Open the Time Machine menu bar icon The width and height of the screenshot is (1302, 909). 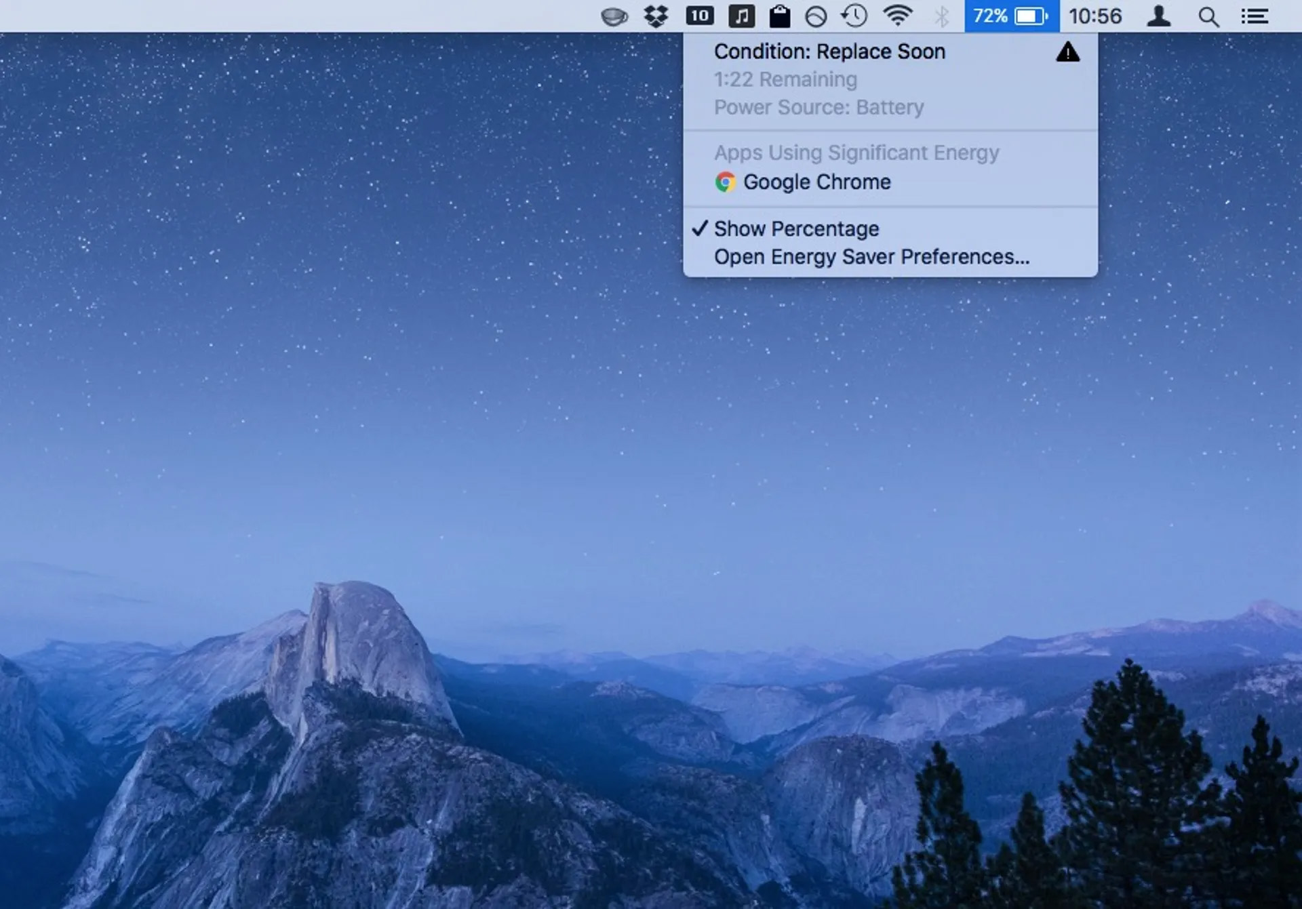[854, 16]
